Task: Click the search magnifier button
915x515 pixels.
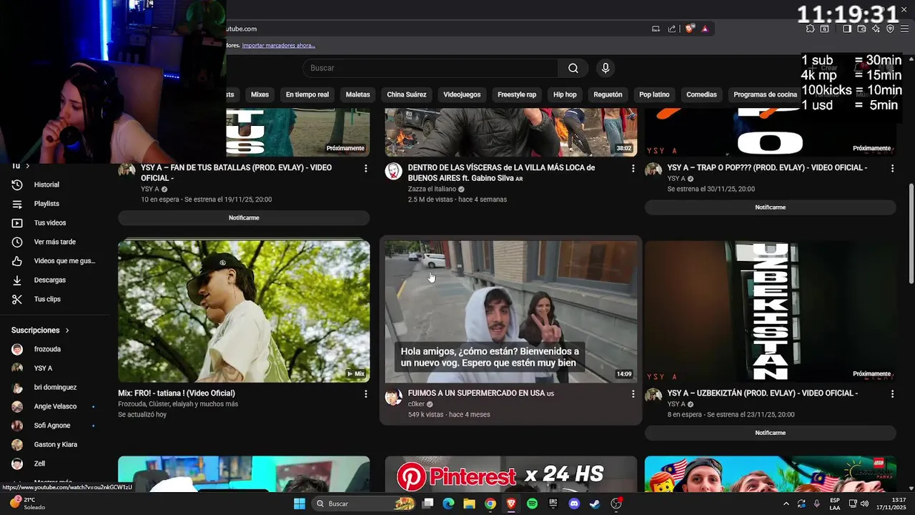Action: click(x=573, y=68)
